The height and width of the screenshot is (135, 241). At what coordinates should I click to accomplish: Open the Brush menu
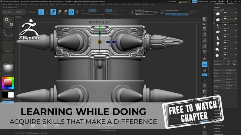click(11, 5)
